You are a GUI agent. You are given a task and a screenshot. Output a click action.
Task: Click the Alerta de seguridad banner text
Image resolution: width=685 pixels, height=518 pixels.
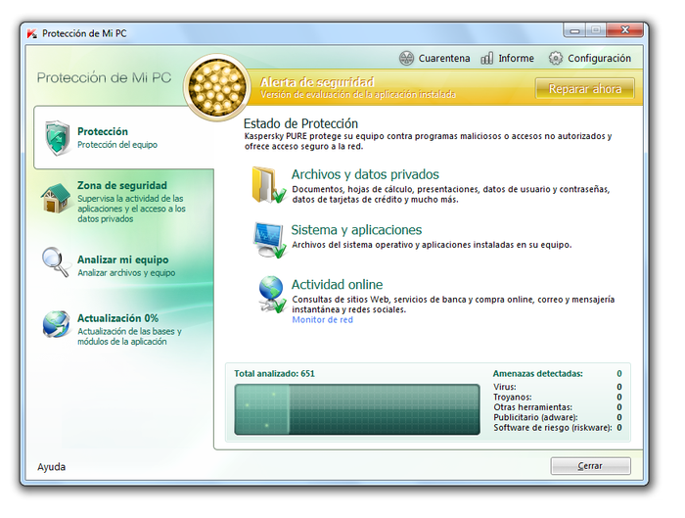(317, 82)
